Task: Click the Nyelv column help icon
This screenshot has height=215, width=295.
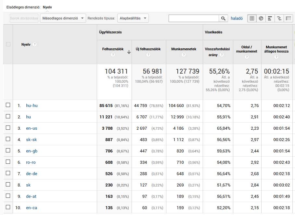Action: click(x=34, y=44)
